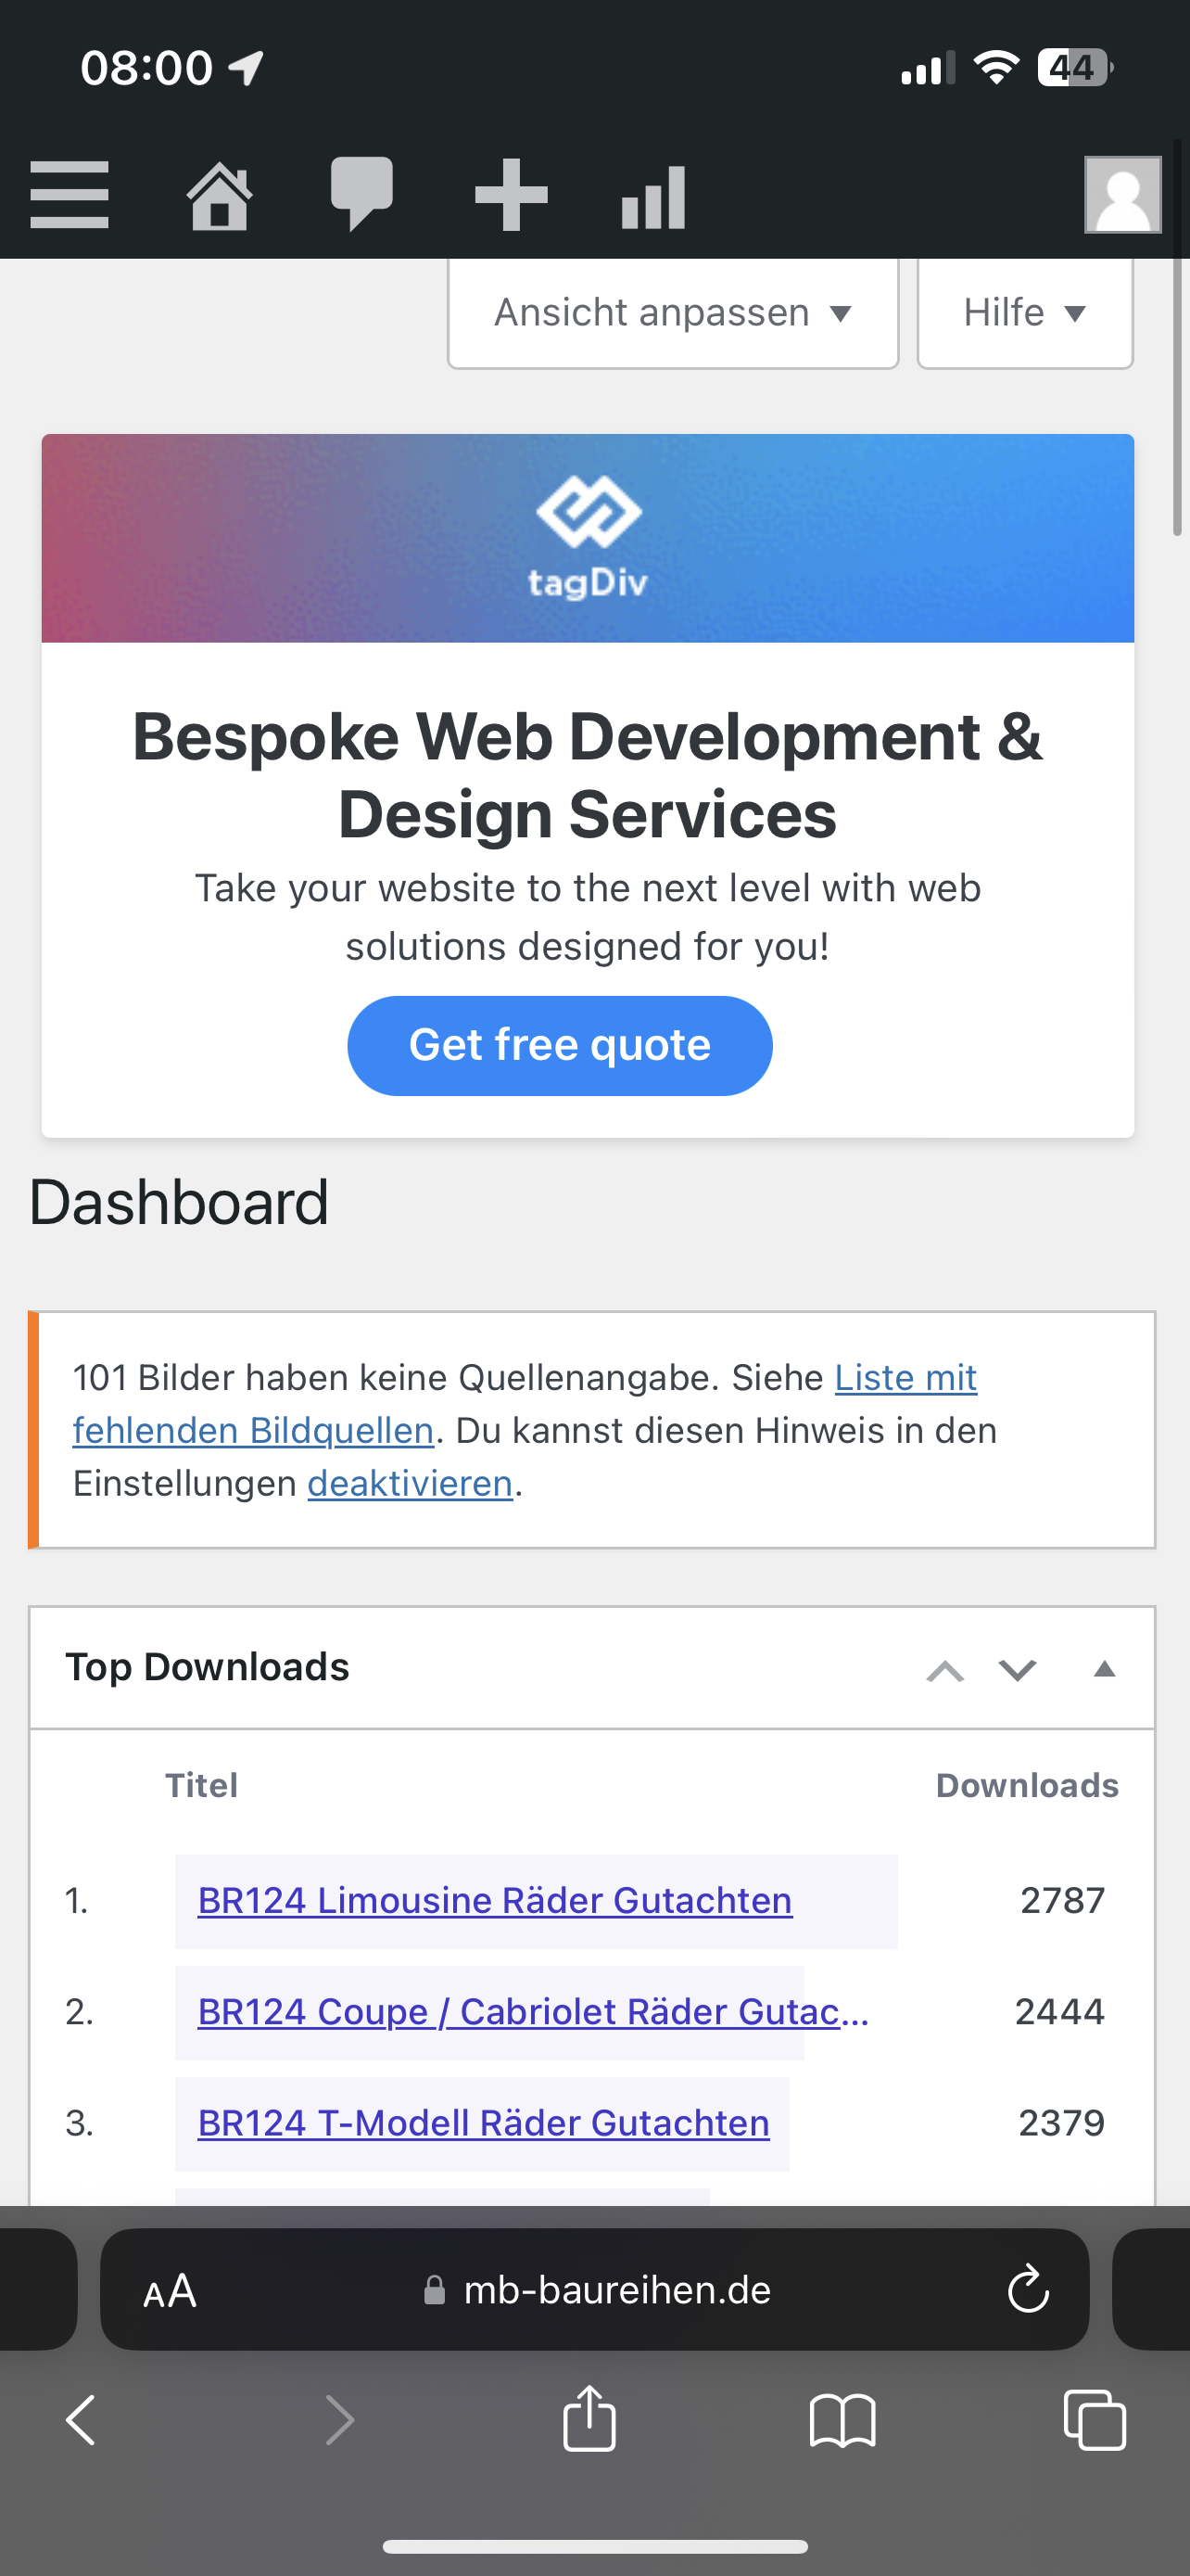
Task: Click Get free quote button
Action: pos(560,1045)
